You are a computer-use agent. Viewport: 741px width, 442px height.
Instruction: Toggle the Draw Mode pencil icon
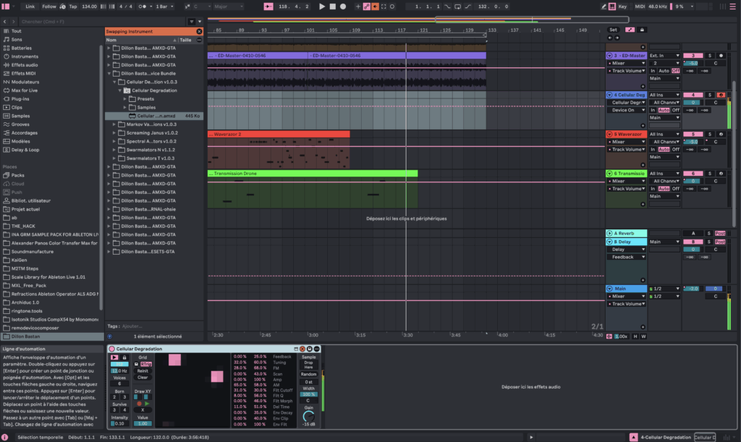(604, 7)
